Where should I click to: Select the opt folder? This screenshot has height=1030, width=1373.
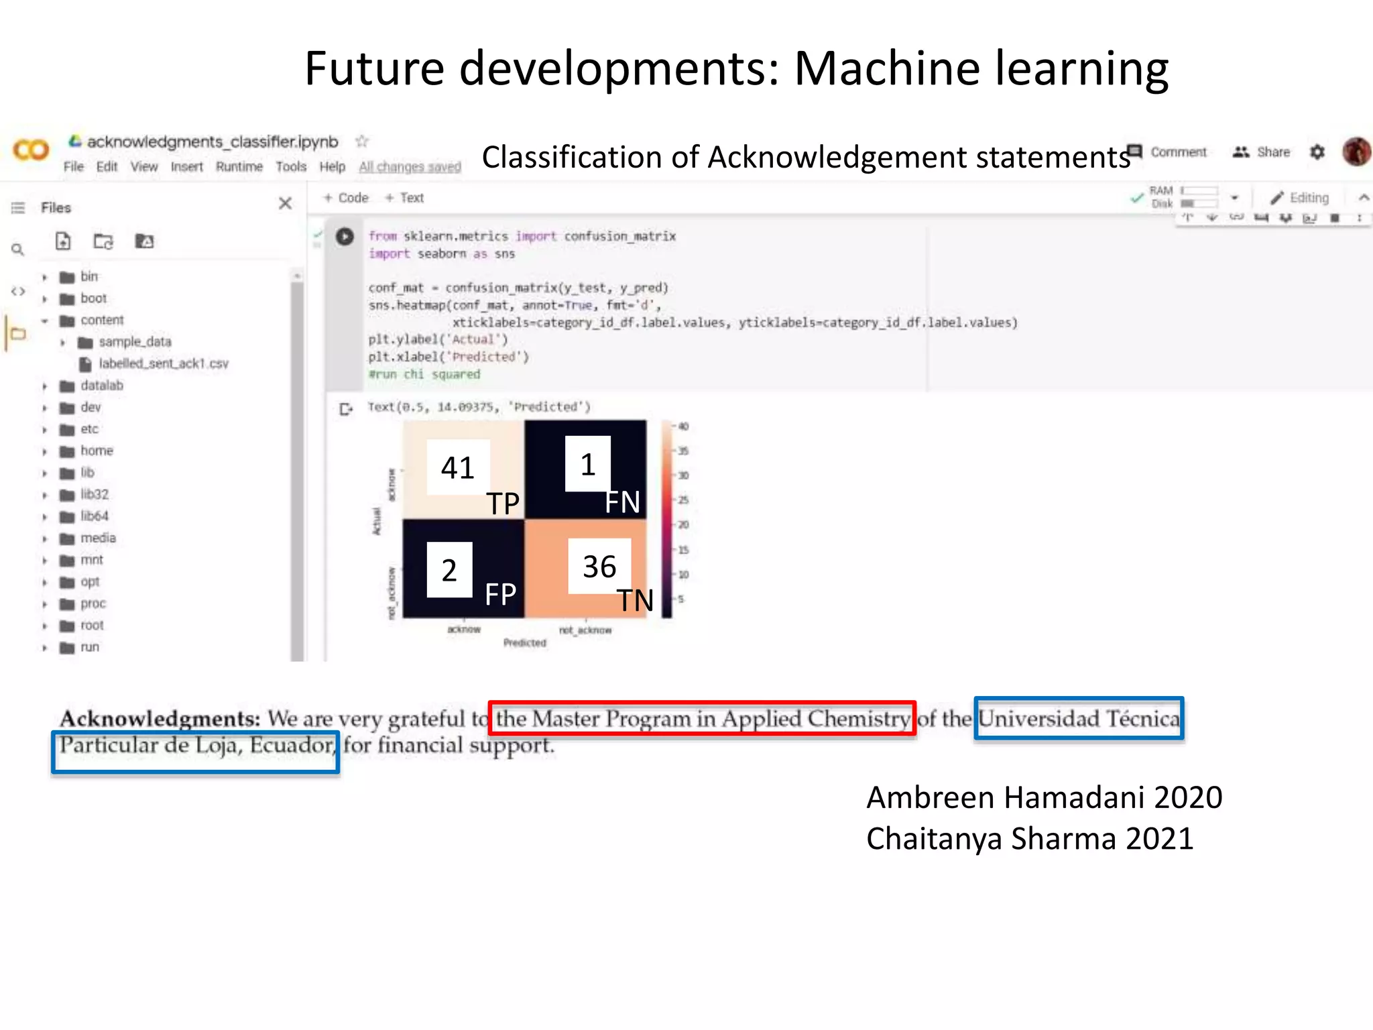[x=79, y=581]
